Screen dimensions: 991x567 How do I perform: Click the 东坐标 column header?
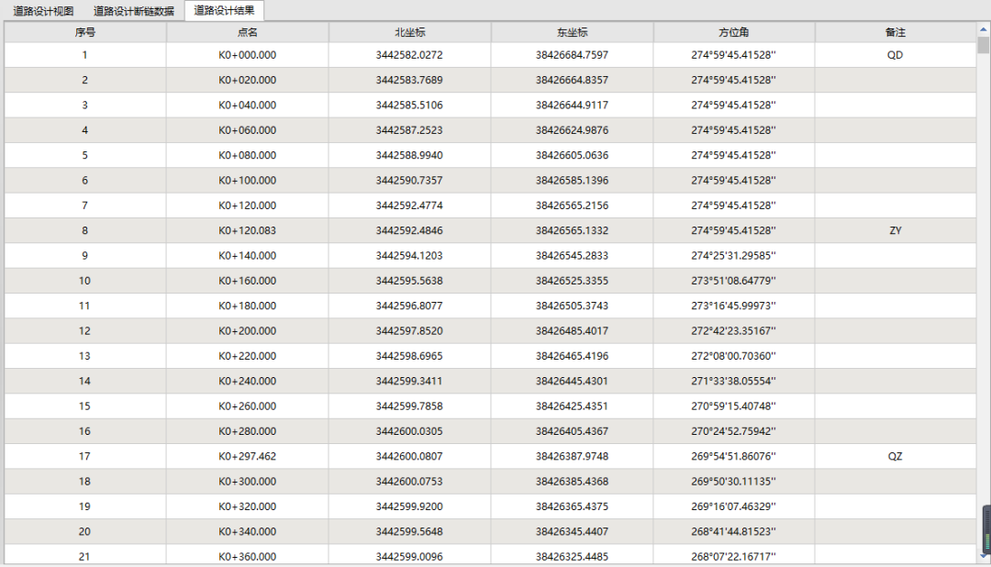[x=573, y=31]
